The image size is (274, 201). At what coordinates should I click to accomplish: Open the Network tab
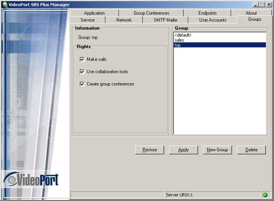(124, 20)
